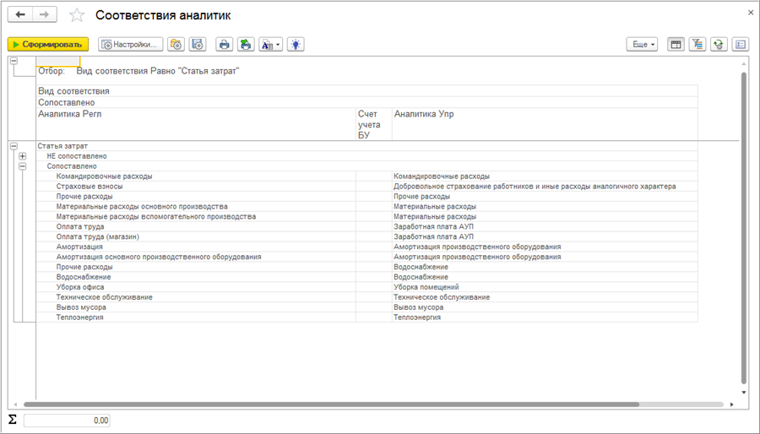This screenshot has width=760, height=434.
Task: Open report variant selection icon
Action: pos(176,44)
